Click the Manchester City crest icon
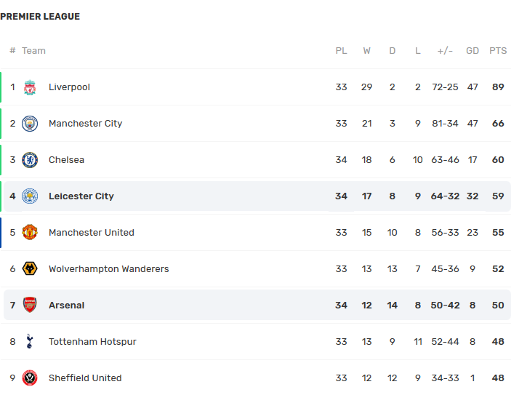511x395 pixels. [x=30, y=124]
